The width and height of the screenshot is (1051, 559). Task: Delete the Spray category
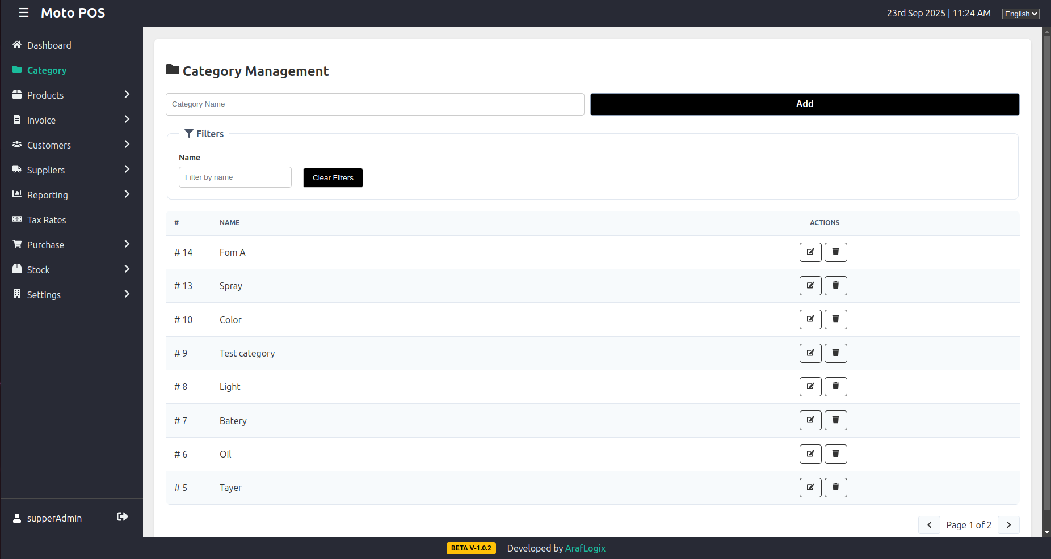[x=835, y=286]
